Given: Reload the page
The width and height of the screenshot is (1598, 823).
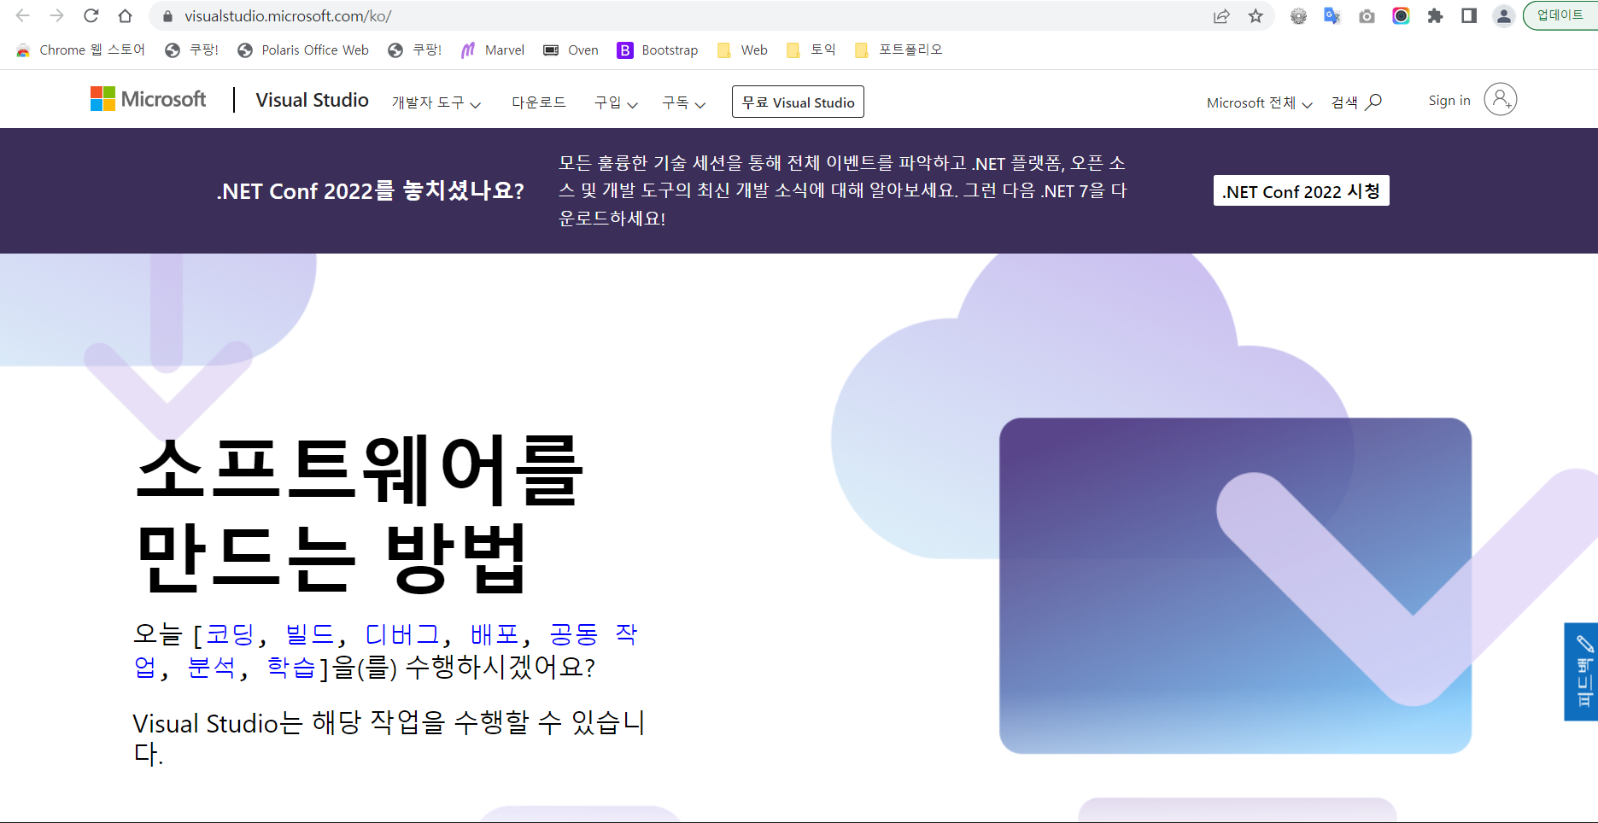Looking at the screenshot, I should coord(91,16).
